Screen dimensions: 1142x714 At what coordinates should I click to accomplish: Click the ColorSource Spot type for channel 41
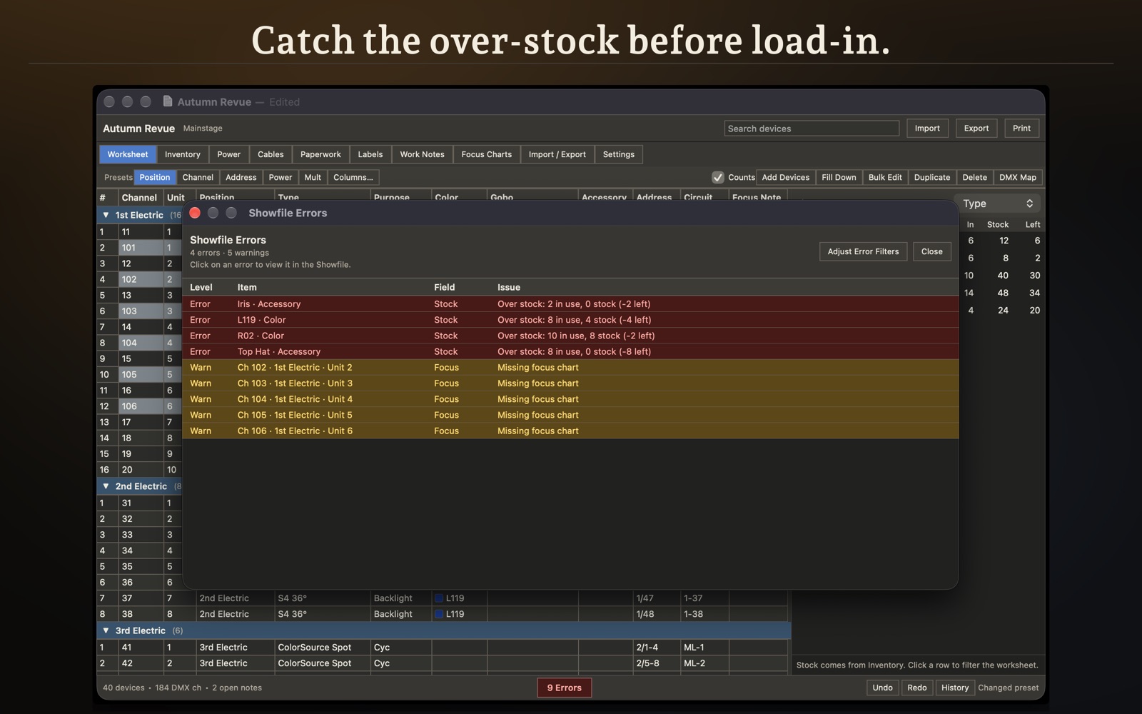click(323, 647)
